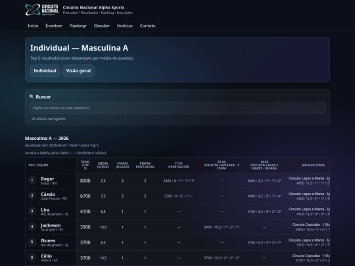The image size is (355, 266).
Task: Select athlete name Nunes
Action: pos(48,240)
